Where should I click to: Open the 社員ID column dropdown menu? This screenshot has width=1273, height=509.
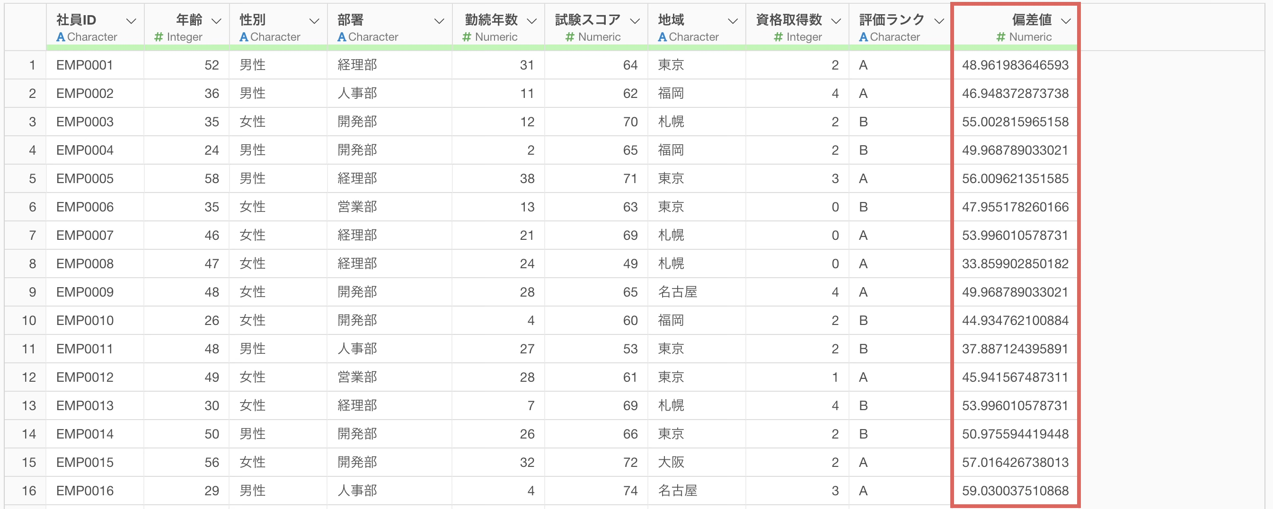click(x=131, y=21)
